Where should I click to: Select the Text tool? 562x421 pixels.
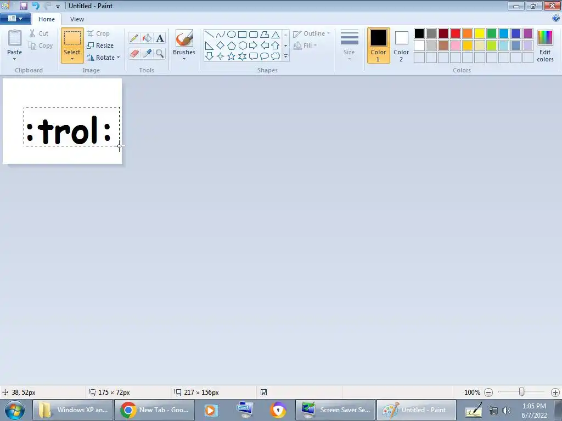pyautogui.click(x=160, y=38)
